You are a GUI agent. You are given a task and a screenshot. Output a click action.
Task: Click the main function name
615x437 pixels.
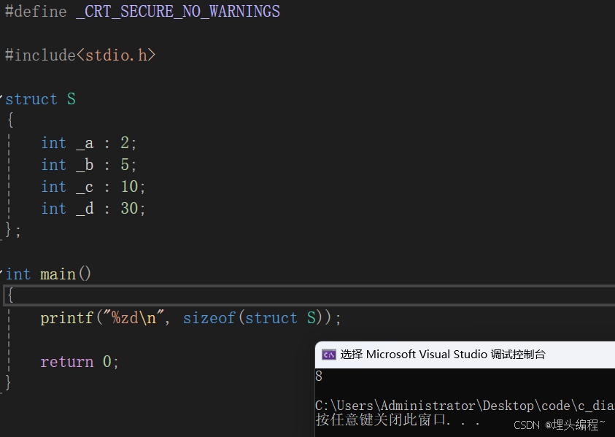58,274
